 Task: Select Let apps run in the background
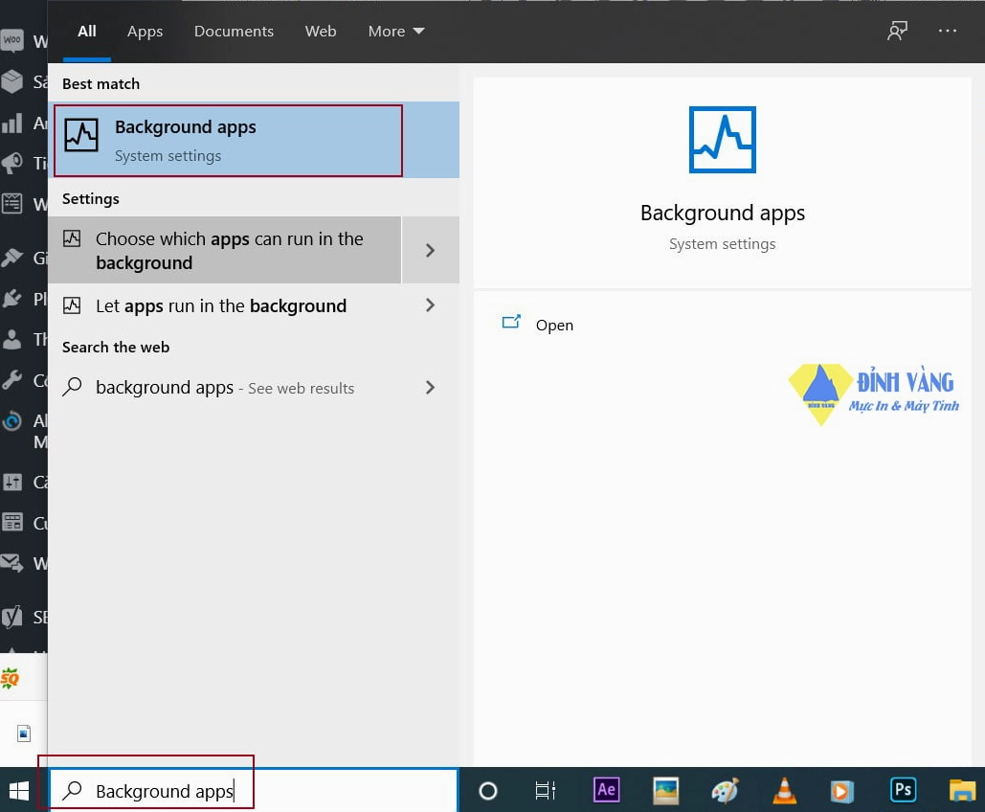(220, 305)
